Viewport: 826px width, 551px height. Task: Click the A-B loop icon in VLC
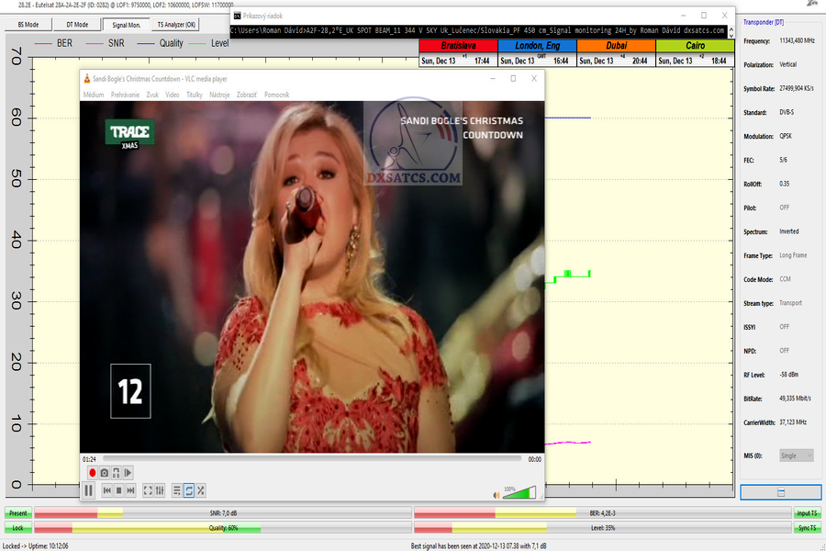point(117,472)
